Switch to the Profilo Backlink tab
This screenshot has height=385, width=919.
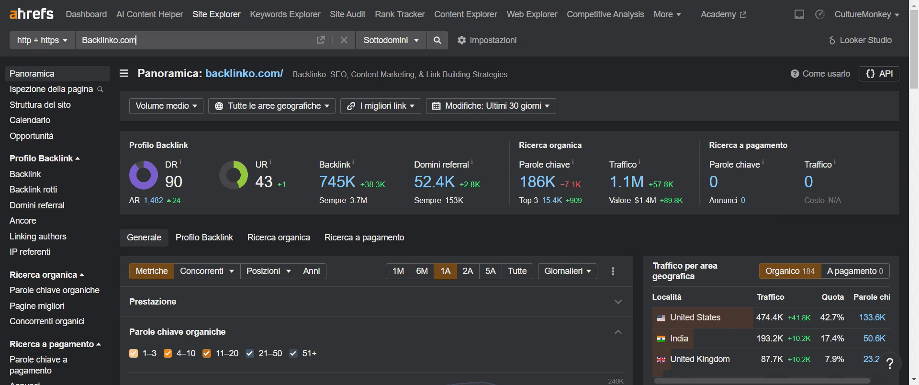point(204,238)
